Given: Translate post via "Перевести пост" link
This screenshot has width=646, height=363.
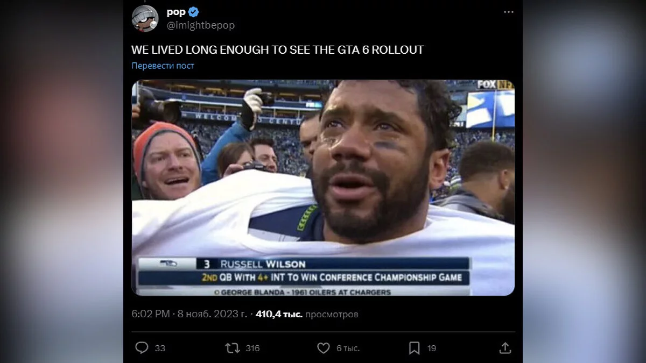Looking at the screenshot, I should (x=163, y=66).
